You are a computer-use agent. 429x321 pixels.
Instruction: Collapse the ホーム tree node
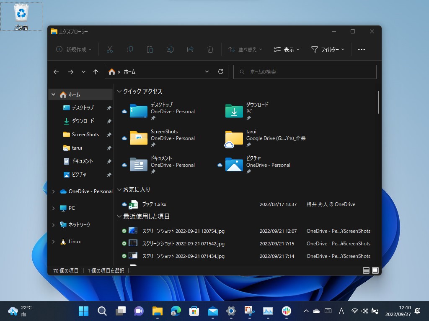(x=53, y=94)
